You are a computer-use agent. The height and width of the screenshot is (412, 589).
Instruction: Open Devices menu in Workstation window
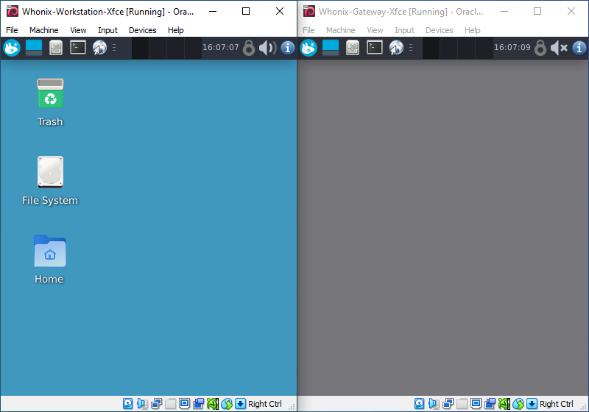pyautogui.click(x=142, y=30)
